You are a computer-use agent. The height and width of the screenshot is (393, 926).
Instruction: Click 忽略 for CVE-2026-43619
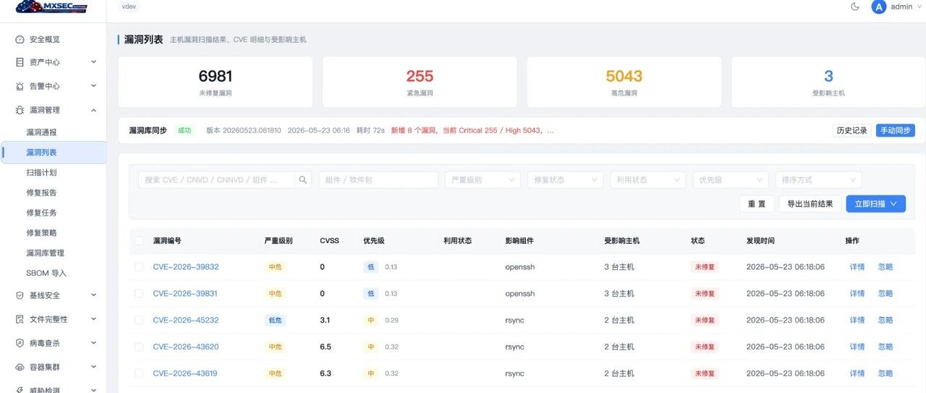(885, 373)
